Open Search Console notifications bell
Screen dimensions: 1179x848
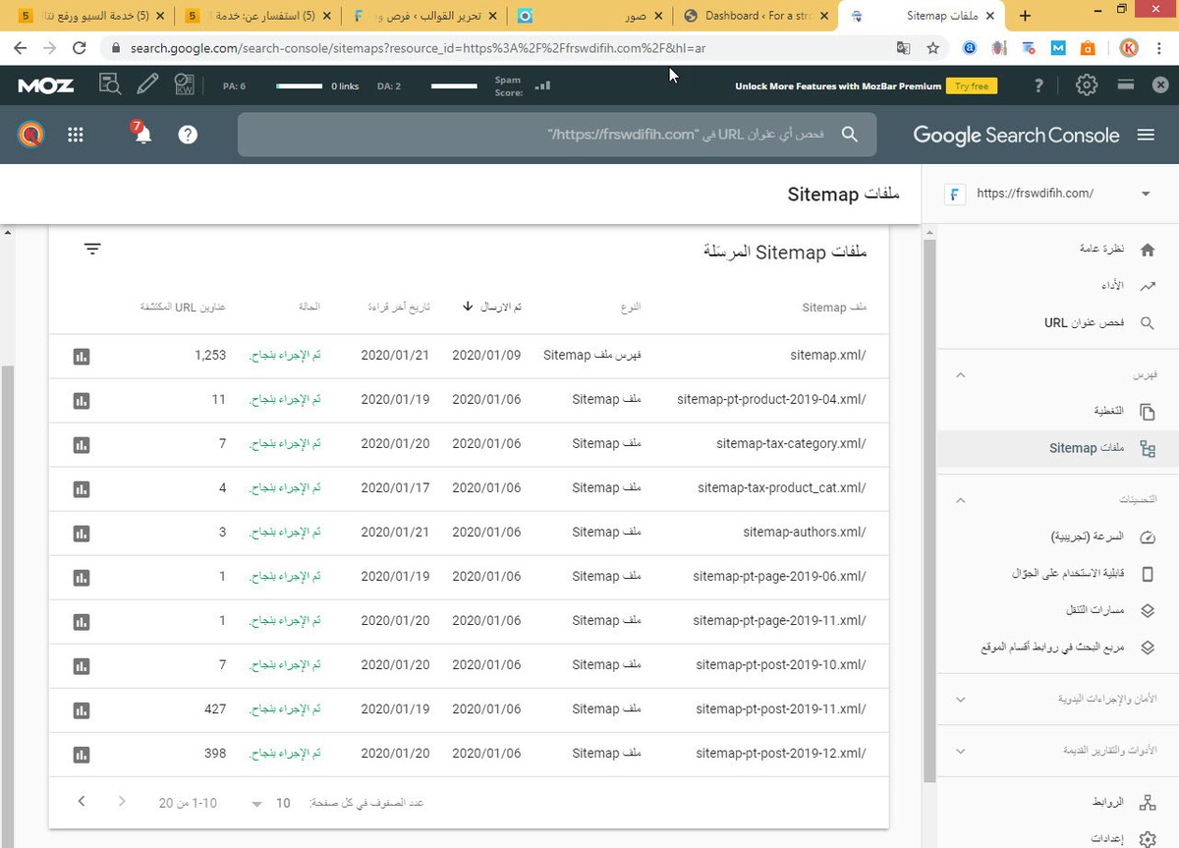(x=142, y=135)
